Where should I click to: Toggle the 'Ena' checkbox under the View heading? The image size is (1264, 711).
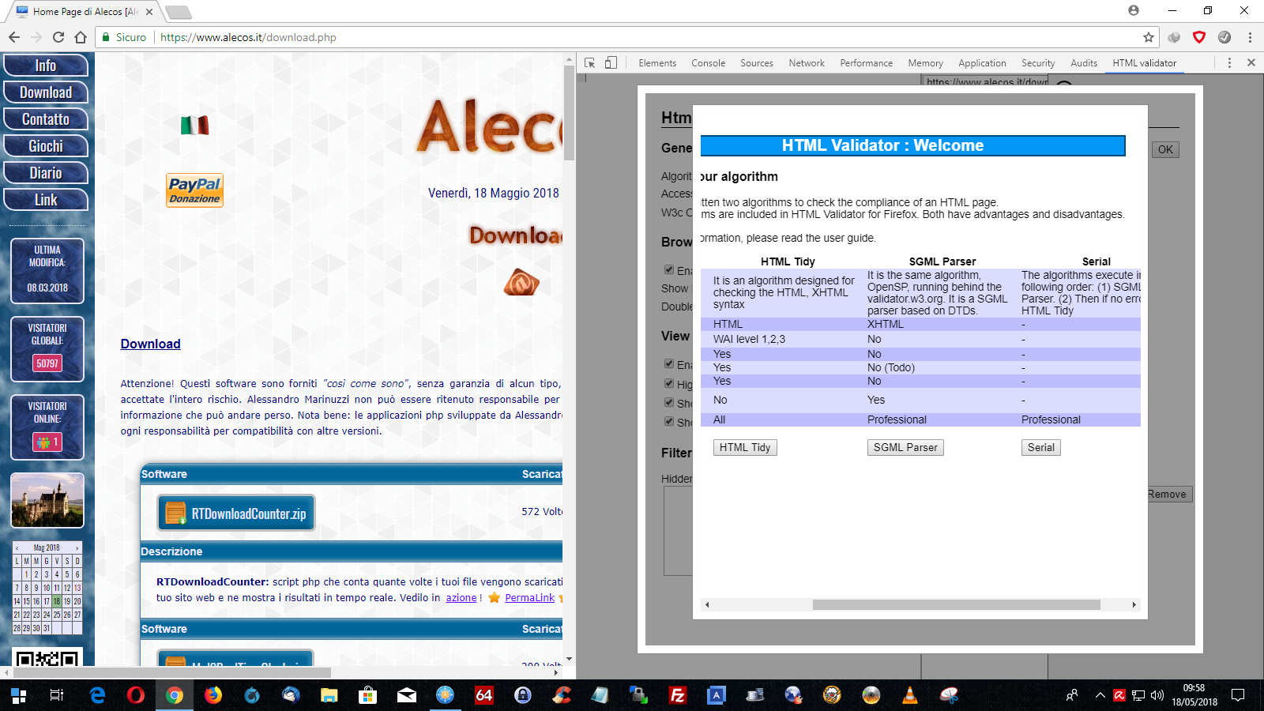coord(669,363)
